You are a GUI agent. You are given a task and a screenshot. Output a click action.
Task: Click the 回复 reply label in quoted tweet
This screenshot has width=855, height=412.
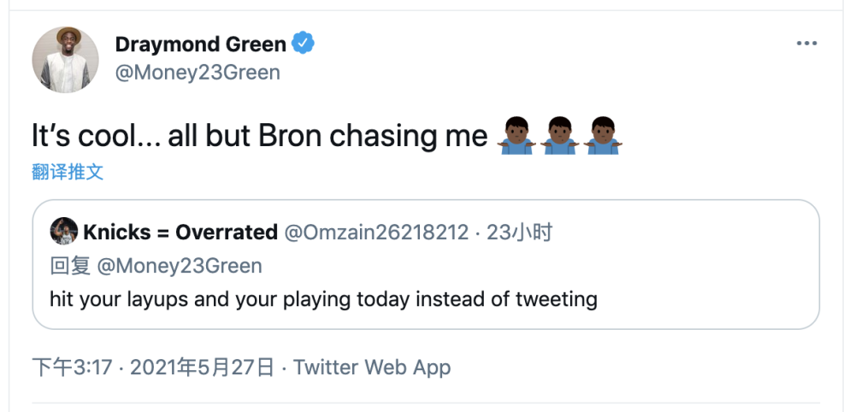click(x=70, y=266)
